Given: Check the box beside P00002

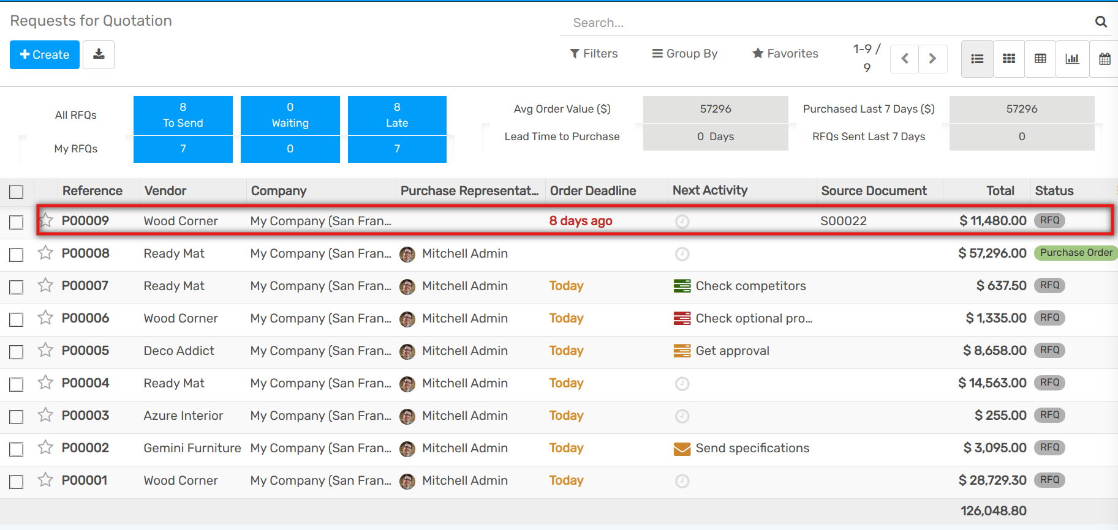Looking at the screenshot, I should tap(17, 449).
